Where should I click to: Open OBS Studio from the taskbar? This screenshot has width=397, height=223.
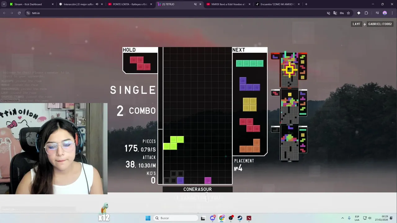coord(231,218)
